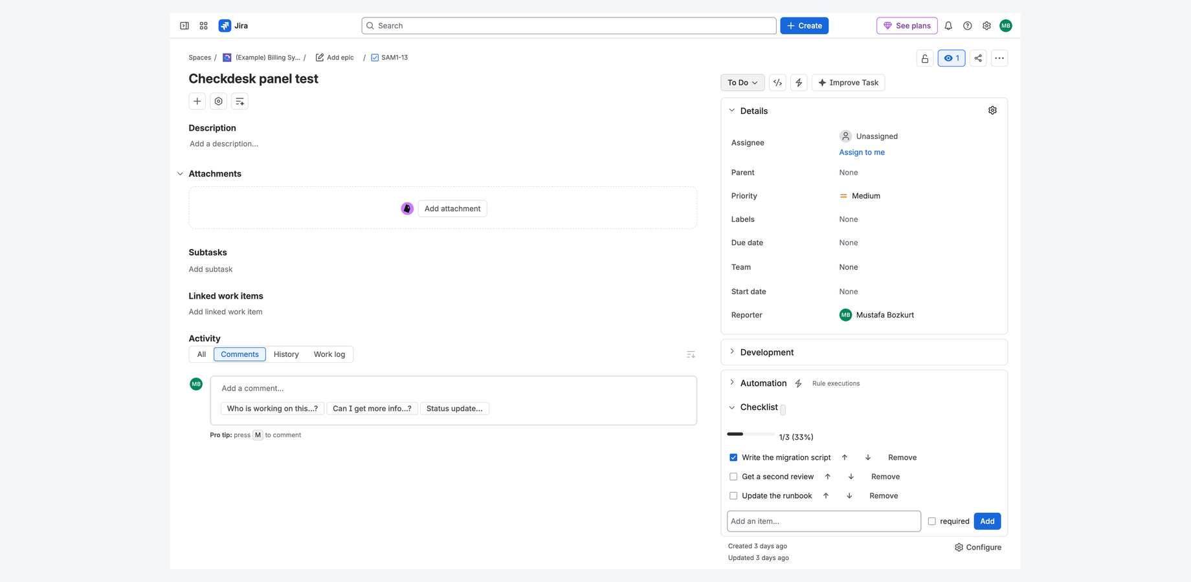Click the add-subtask list icon under title

[240, 102]
